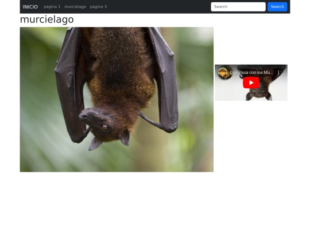
Task: Open the YouTube video options menu
Action: (x=278, y=73)
